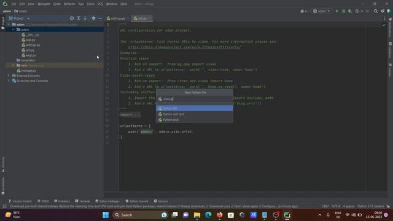Click Expand All in Project panel

tap(79, 18)
